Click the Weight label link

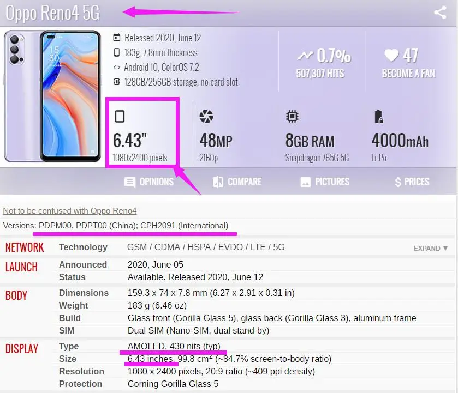(73, 305)
